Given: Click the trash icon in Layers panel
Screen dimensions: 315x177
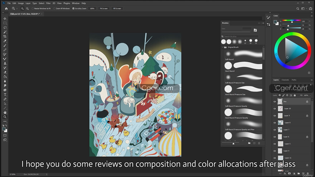Looking at the screenshot, I should coord(308,173).
